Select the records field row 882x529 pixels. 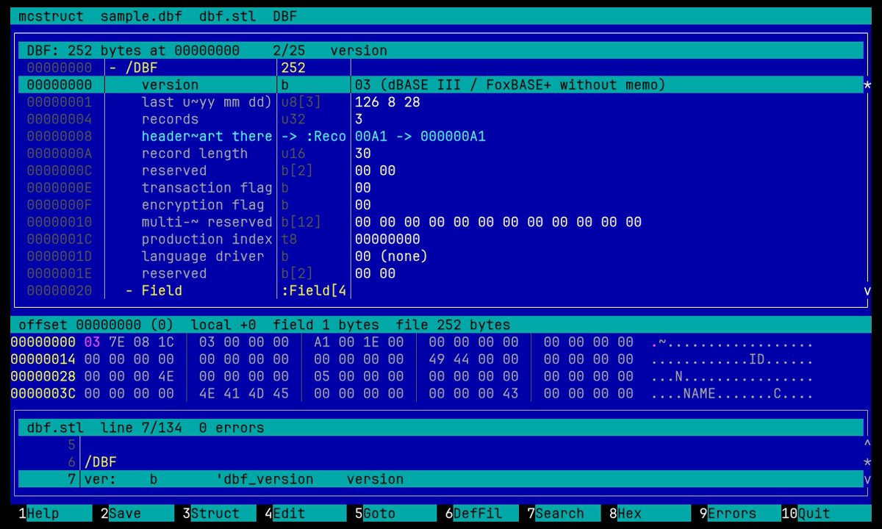tap(441, 119)
